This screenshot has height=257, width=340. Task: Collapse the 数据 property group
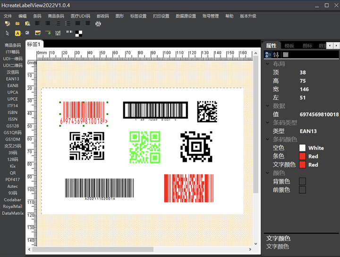coord(268,106)
